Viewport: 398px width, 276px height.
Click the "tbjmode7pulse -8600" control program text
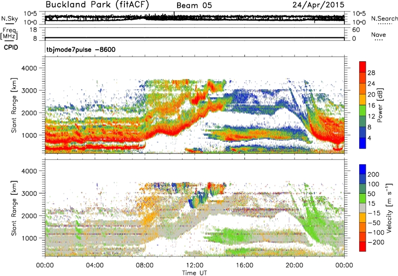click(x=81, y=49)
